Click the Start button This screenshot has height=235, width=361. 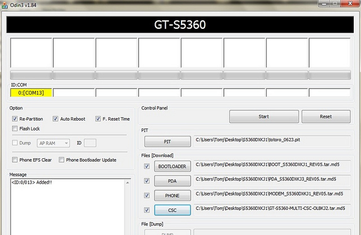coord(264,117)
